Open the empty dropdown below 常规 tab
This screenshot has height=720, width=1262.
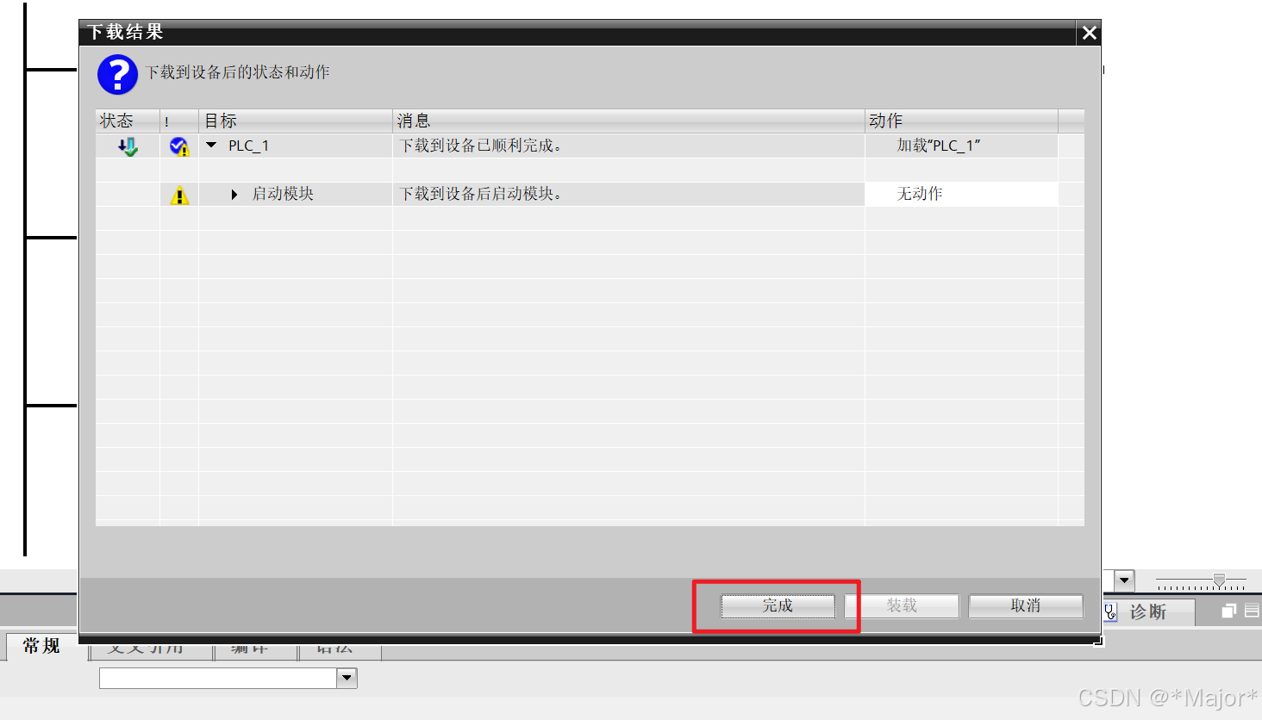pos(347,678)
